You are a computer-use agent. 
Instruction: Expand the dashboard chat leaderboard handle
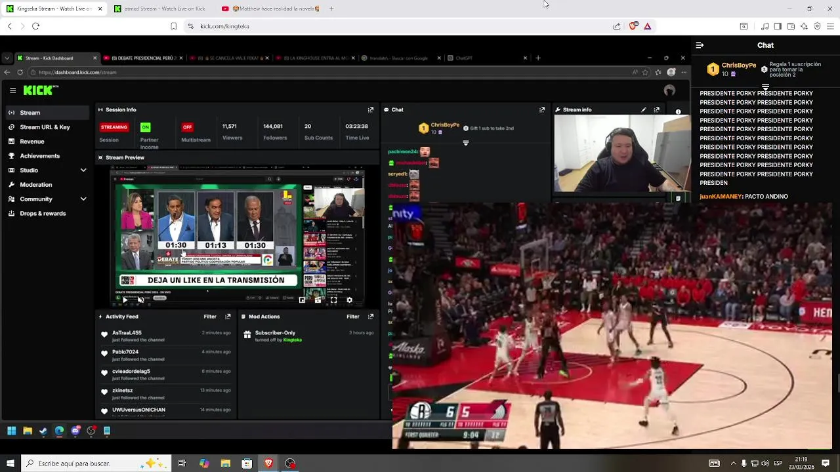coord(465,143)
